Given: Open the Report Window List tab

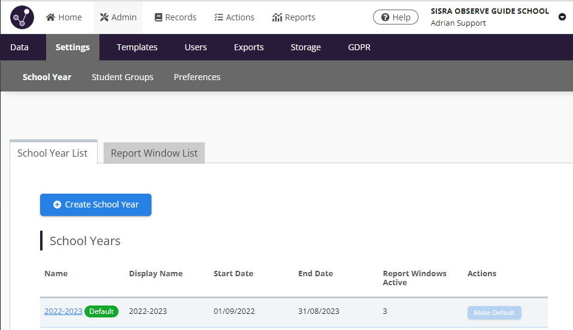Looking at the screenshot, I should coord(154,153).
